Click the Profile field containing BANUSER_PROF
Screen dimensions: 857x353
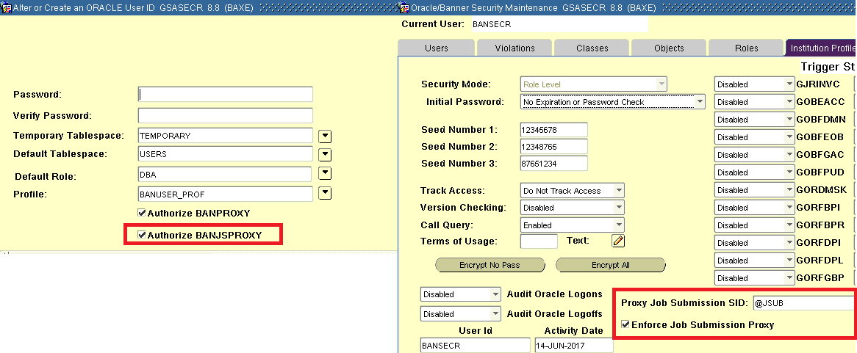tap(225, 194)
